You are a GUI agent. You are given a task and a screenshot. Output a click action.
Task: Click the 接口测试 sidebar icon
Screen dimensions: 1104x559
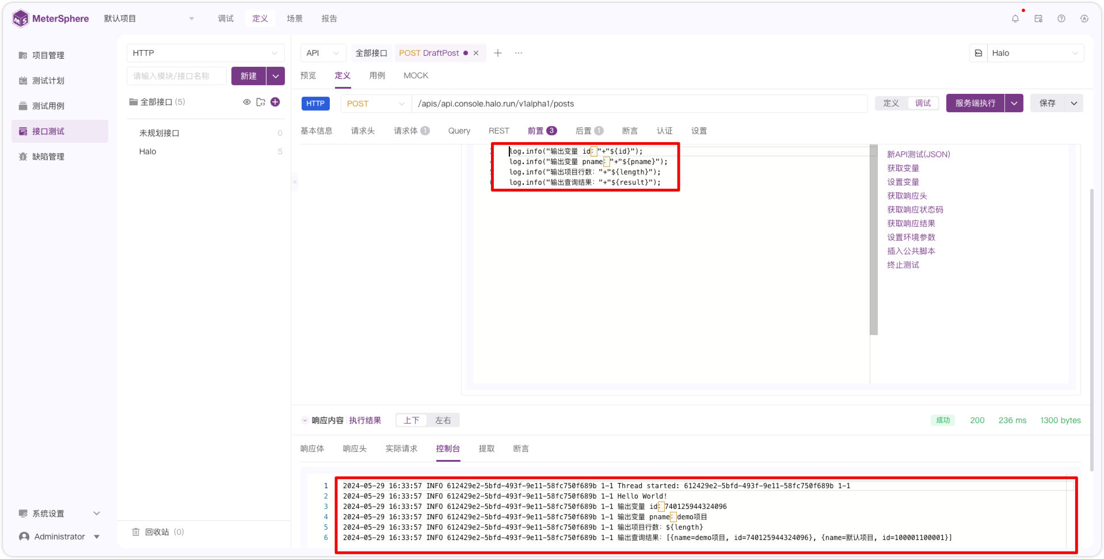coord(23,131)
